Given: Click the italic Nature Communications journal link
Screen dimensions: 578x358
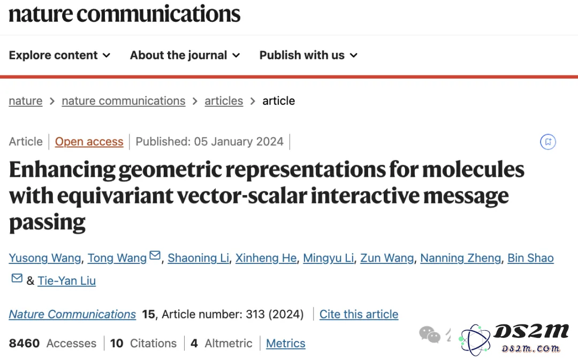Looking at the screenshot, I should point(73,314).
